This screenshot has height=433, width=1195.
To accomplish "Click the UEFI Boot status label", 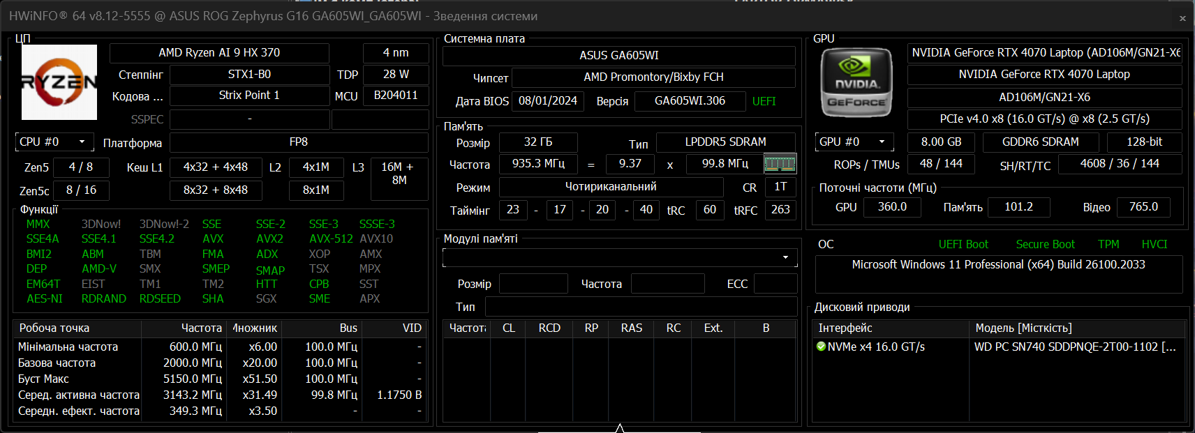I will [x=963, y=245].
